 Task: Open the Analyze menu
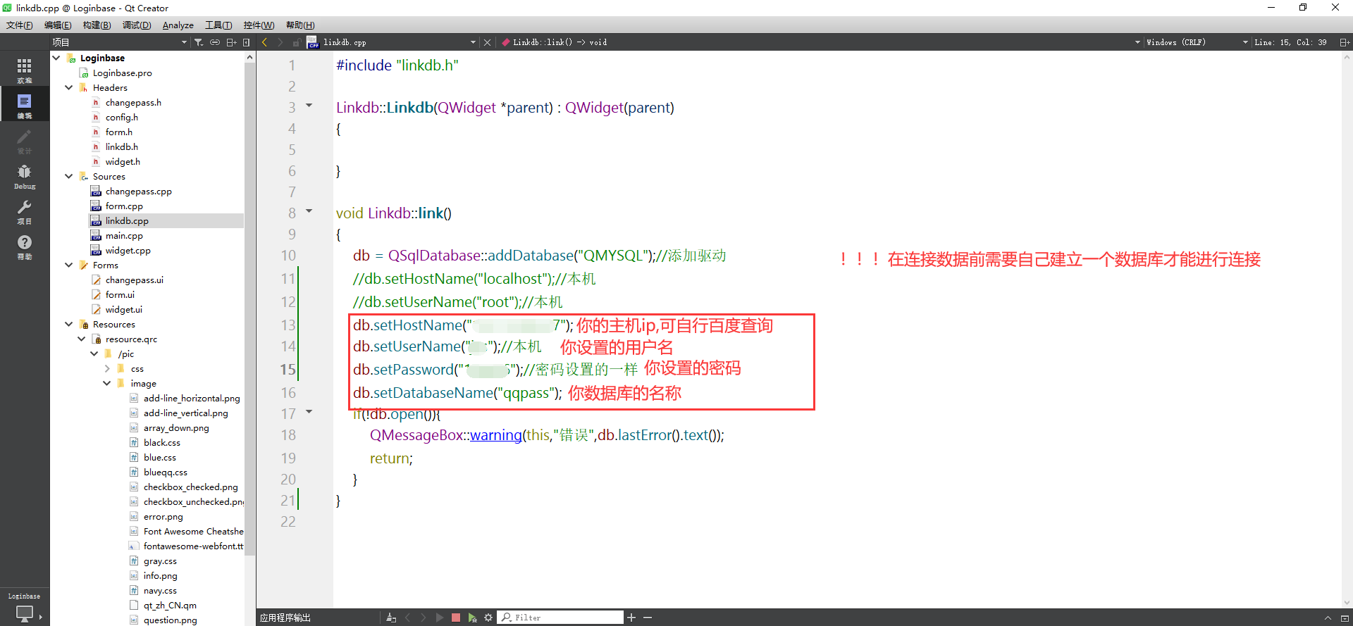point(178,25)
